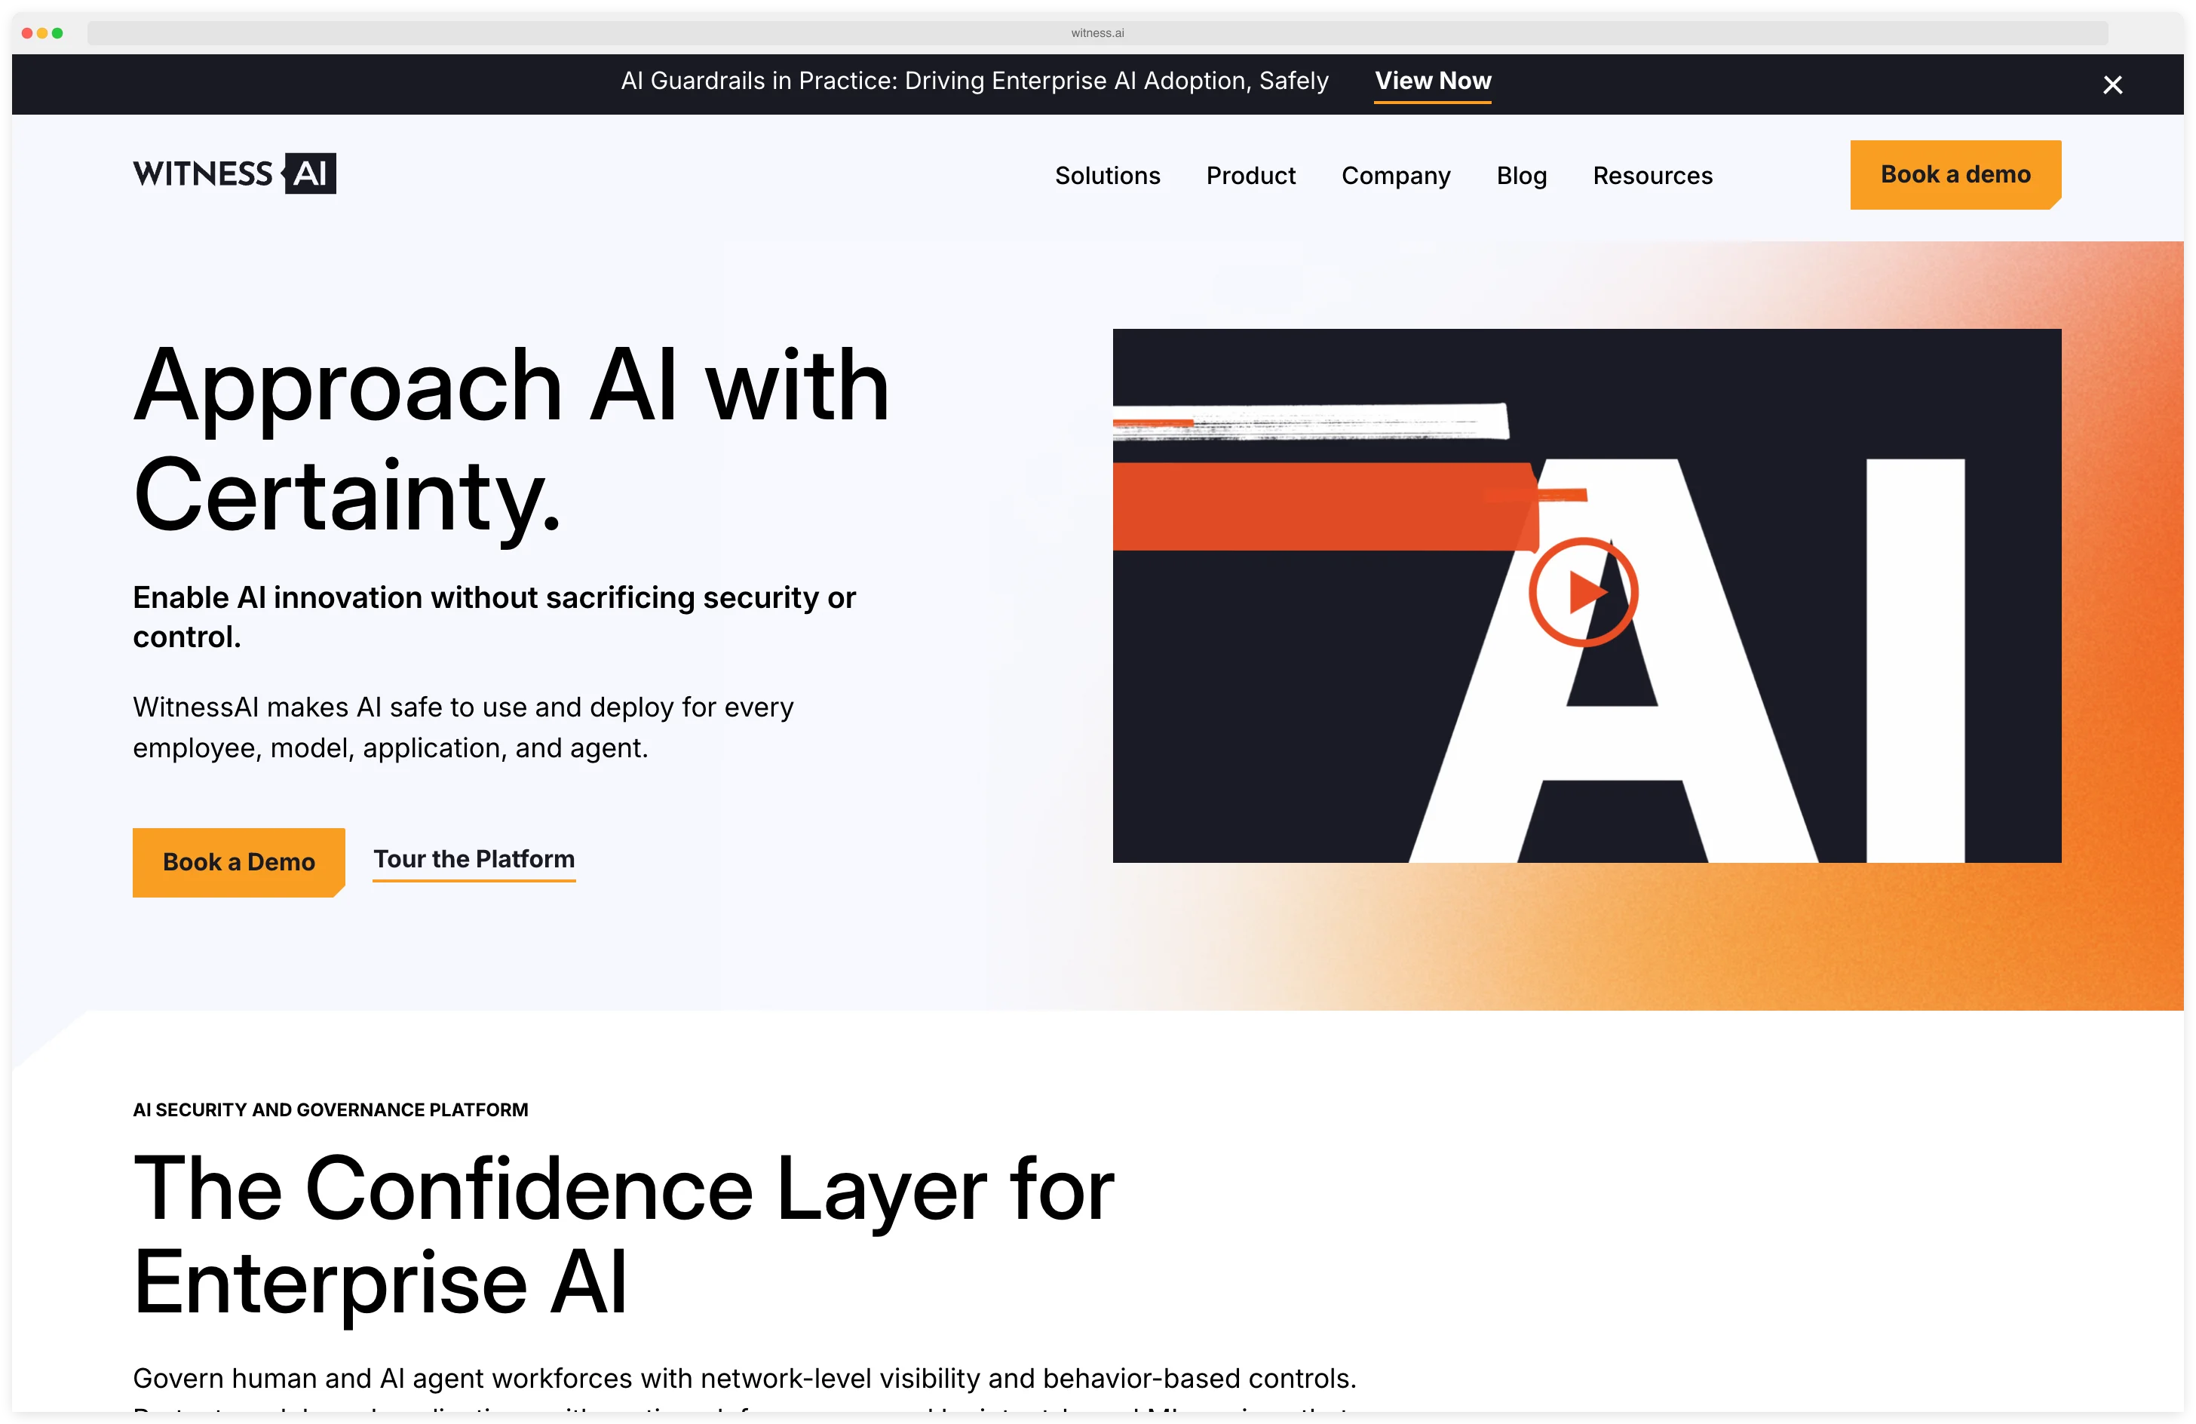The height and width of the screenshot is (1424, 2196).
Task: Click Tour the Platform
Action: pyautogui.click(x=472, y=859)
